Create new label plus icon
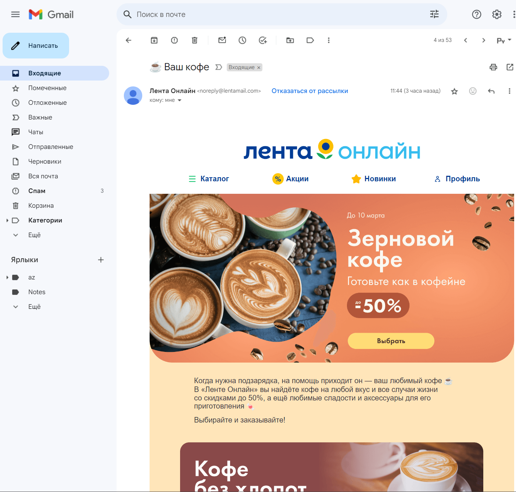 (101, 260)
